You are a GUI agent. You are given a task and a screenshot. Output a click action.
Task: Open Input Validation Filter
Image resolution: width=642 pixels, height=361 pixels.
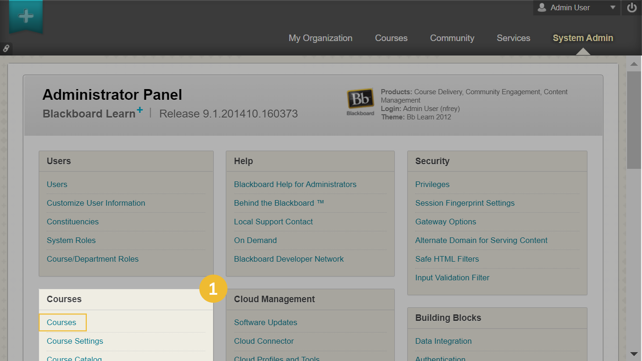click(452, 278)
